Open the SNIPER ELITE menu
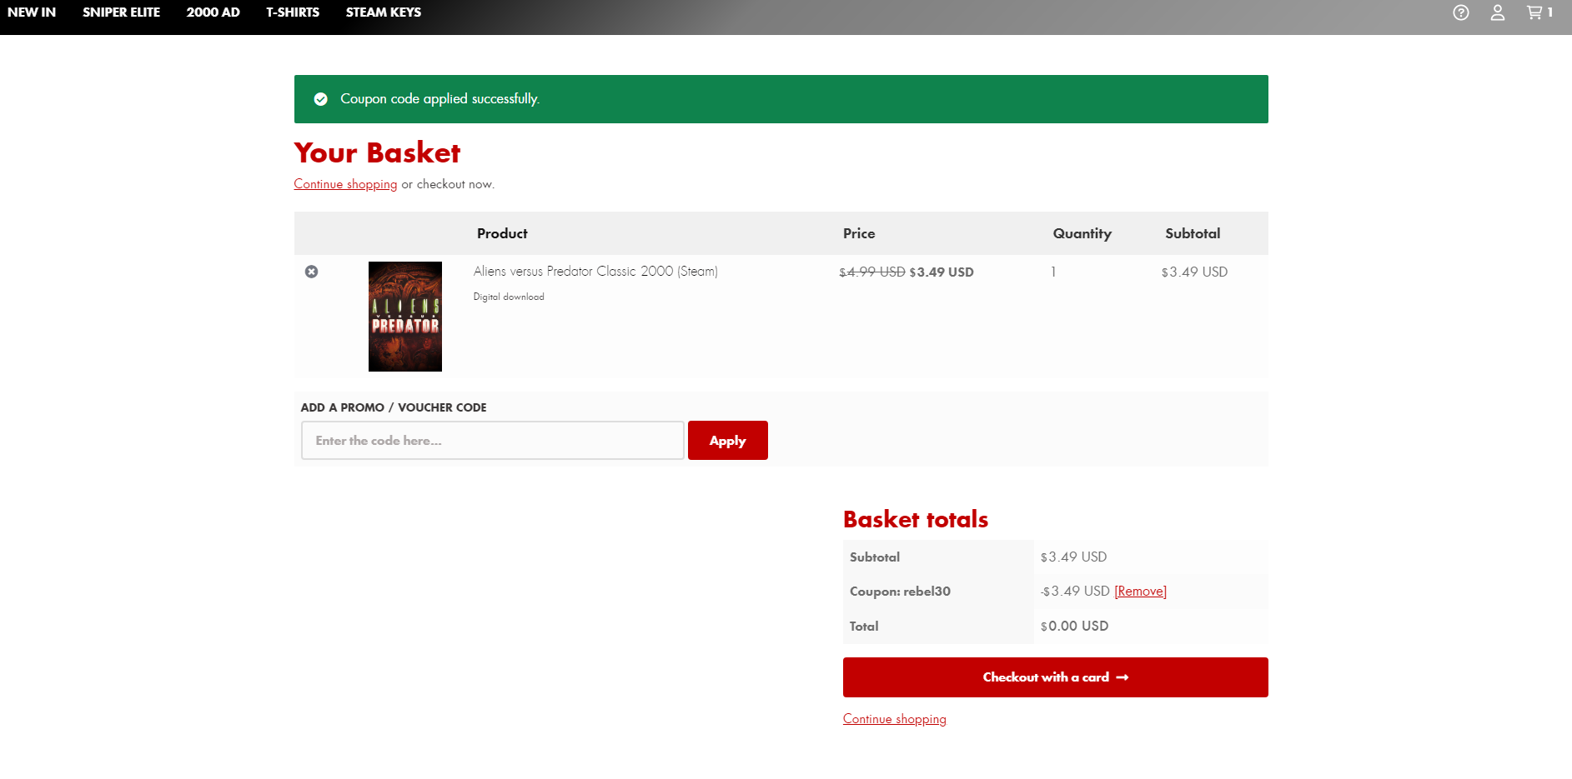Viewport: 1572px width, 779px height. pos(121,12)
